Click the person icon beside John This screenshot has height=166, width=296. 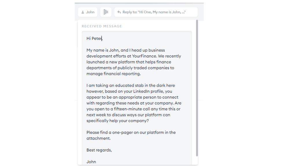click(83, 12)
